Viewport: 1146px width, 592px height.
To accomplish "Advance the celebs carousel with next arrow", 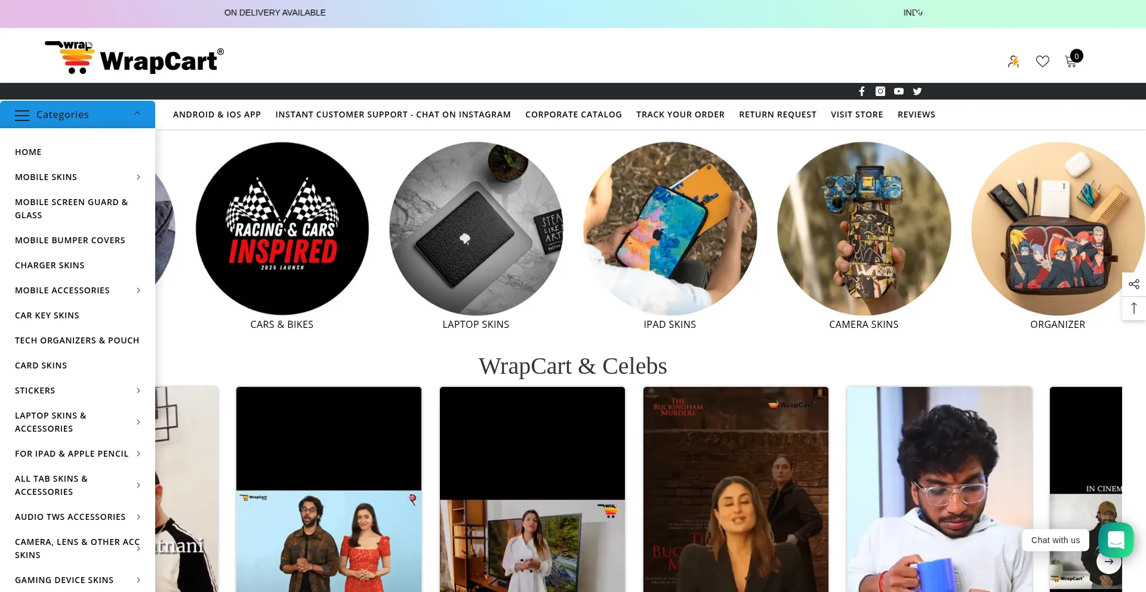I will [1109, 561].
